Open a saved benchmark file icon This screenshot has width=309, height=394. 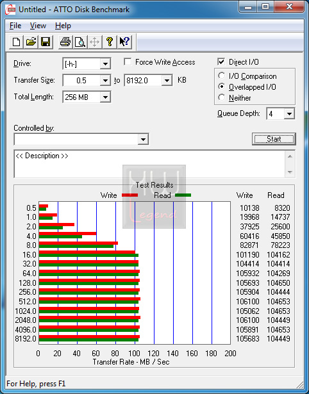[x=31, y=42]
